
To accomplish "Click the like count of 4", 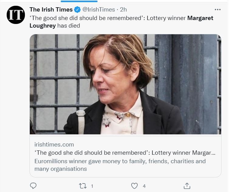I will (144, 186).
